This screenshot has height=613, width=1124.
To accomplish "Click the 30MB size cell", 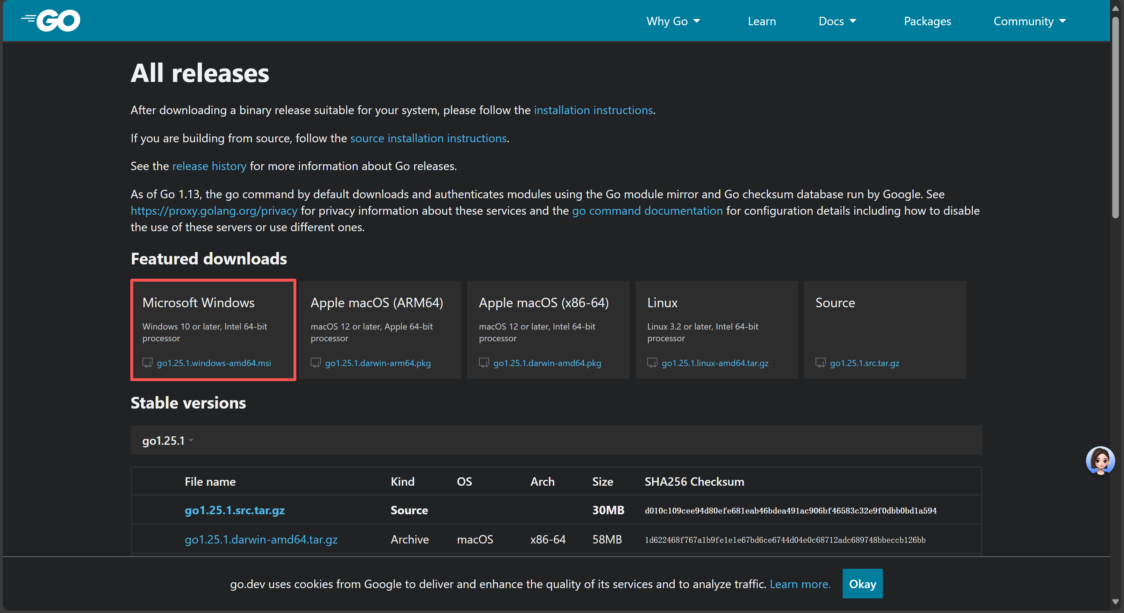I will point(608,510).
